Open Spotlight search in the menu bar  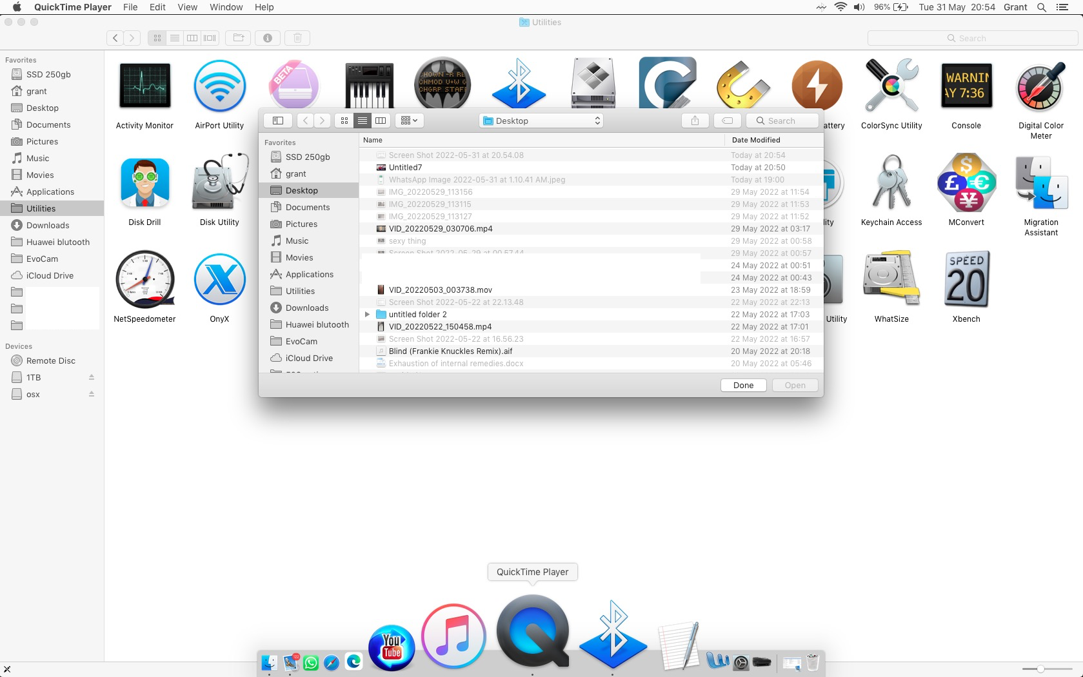point(1041,7)
